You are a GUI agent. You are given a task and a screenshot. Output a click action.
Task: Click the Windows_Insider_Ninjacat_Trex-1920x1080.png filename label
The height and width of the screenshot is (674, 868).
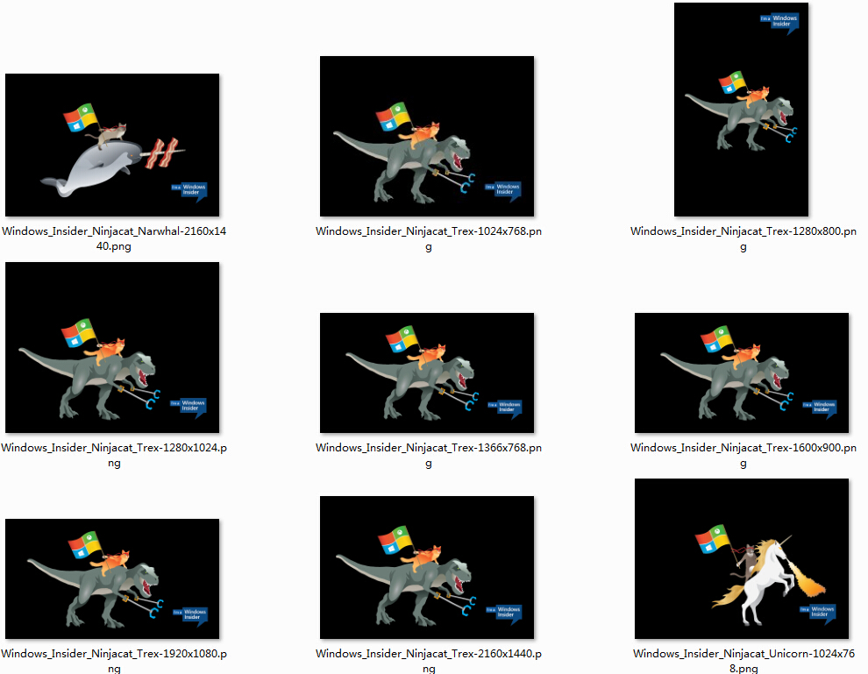pyautogui.click(x=113, y=662)
